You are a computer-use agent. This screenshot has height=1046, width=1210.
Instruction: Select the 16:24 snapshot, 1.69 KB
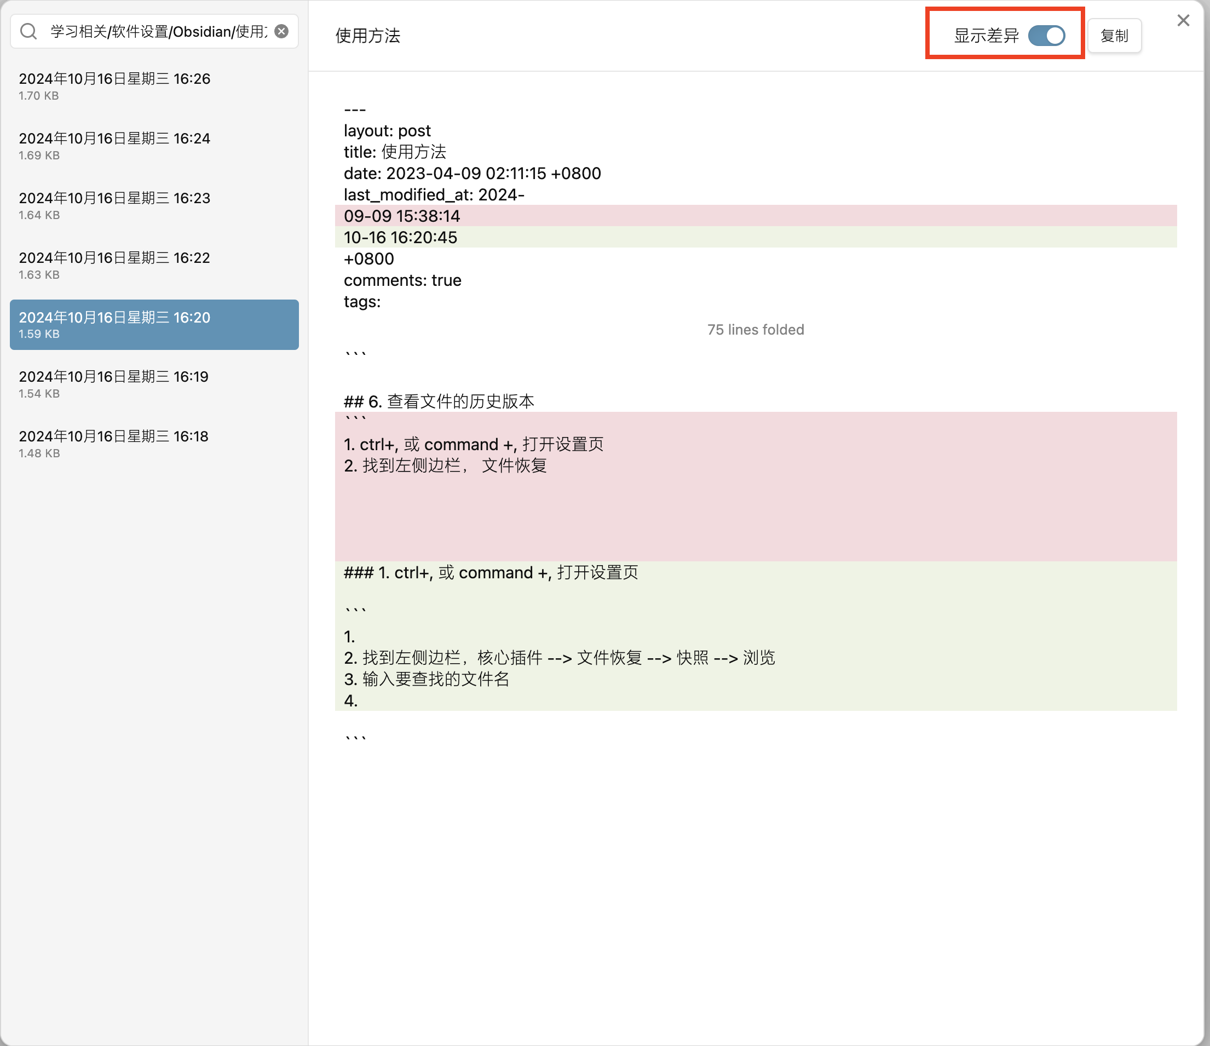(x=154, y=146)
